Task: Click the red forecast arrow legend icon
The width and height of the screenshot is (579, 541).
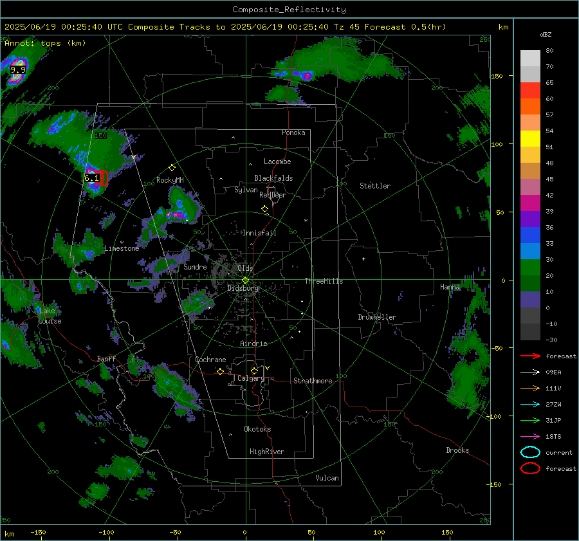Action: pos(530,356)
